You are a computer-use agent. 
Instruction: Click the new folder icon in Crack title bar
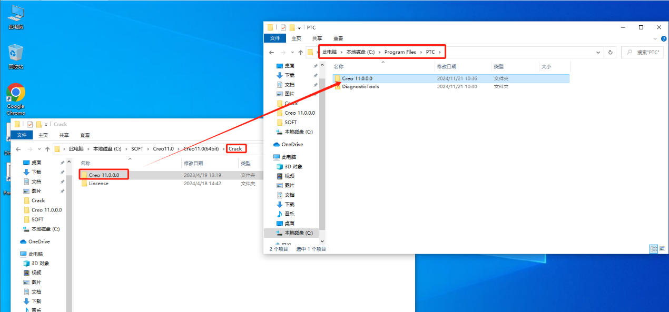click(x=39, y=124)
